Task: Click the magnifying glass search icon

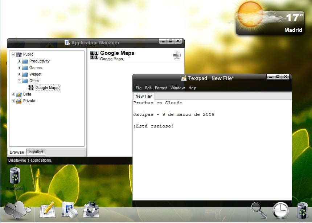Action: point(259,210)
